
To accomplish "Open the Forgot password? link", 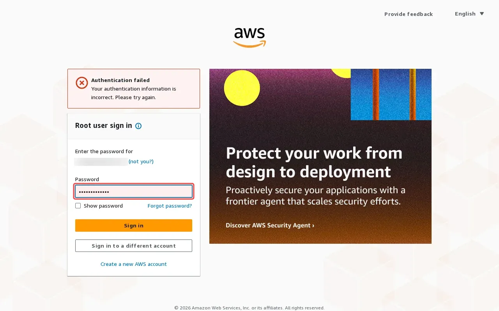I will [x=170, y=206].
